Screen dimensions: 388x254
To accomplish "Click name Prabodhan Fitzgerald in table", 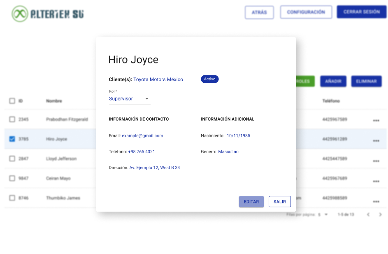I will 67,119.
